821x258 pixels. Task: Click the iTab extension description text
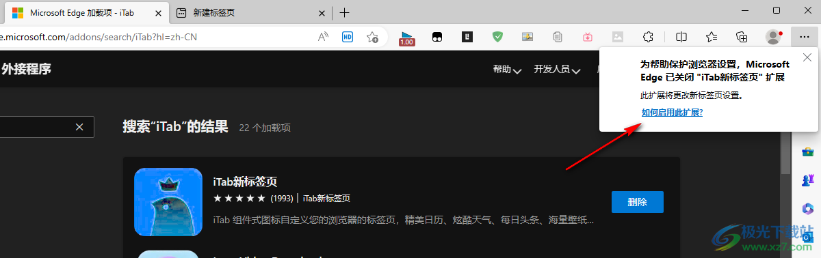[404, 220]
